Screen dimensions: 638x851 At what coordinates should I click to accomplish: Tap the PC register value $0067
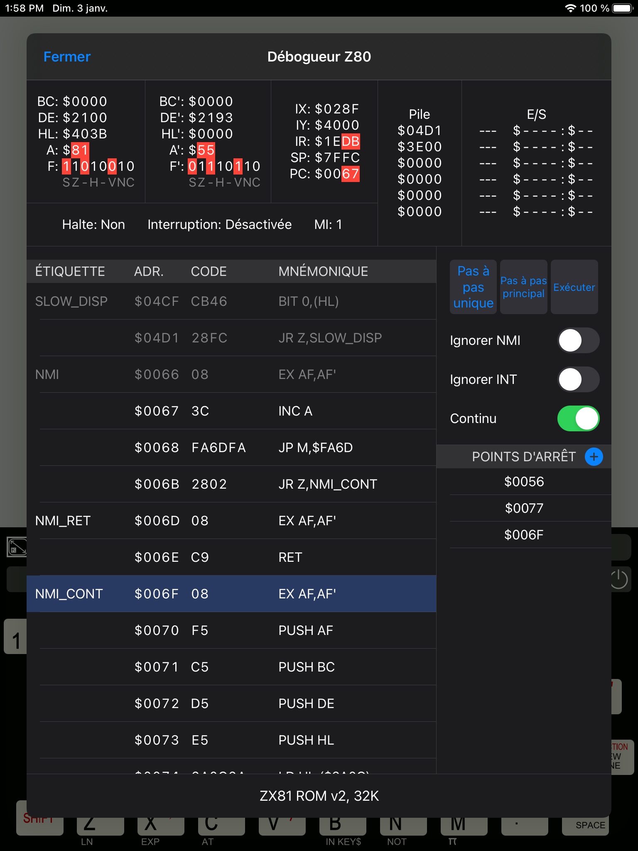click(x=337, y=174)
